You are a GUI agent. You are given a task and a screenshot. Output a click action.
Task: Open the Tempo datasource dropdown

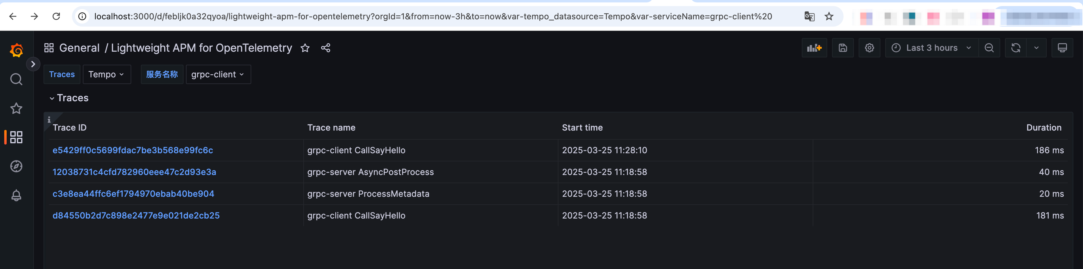[x=107, y=74]
